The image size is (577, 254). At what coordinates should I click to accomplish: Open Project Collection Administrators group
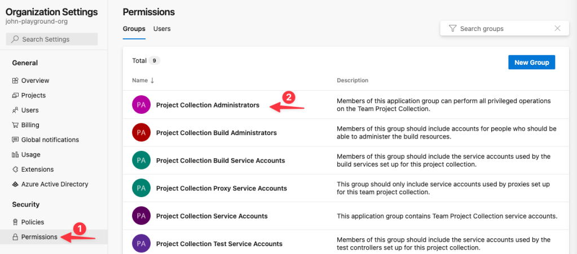pyautogui.click(x=208, y=105)
